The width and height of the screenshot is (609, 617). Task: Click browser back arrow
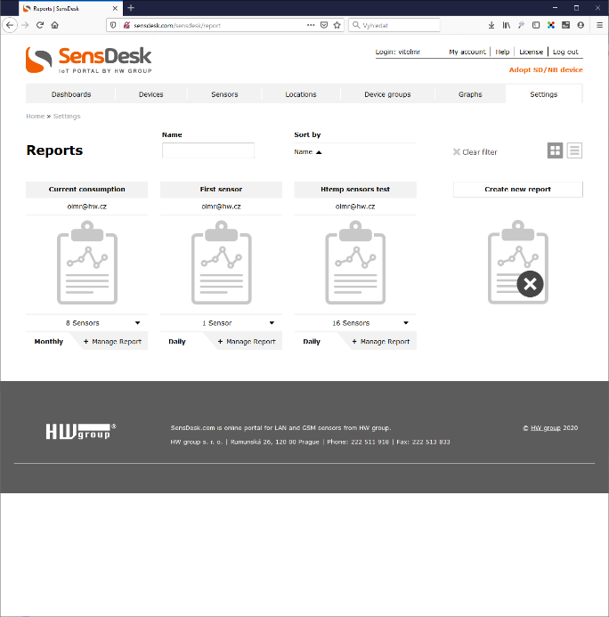(10, 25)
